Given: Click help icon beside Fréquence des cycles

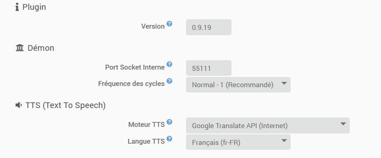Looking at the screenshot, I should tap(170, 81).
